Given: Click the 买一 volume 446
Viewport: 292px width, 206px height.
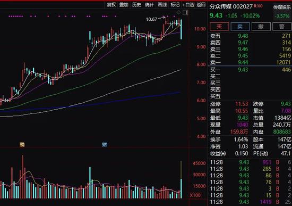Looking at the screenshot, I should 286,70.
